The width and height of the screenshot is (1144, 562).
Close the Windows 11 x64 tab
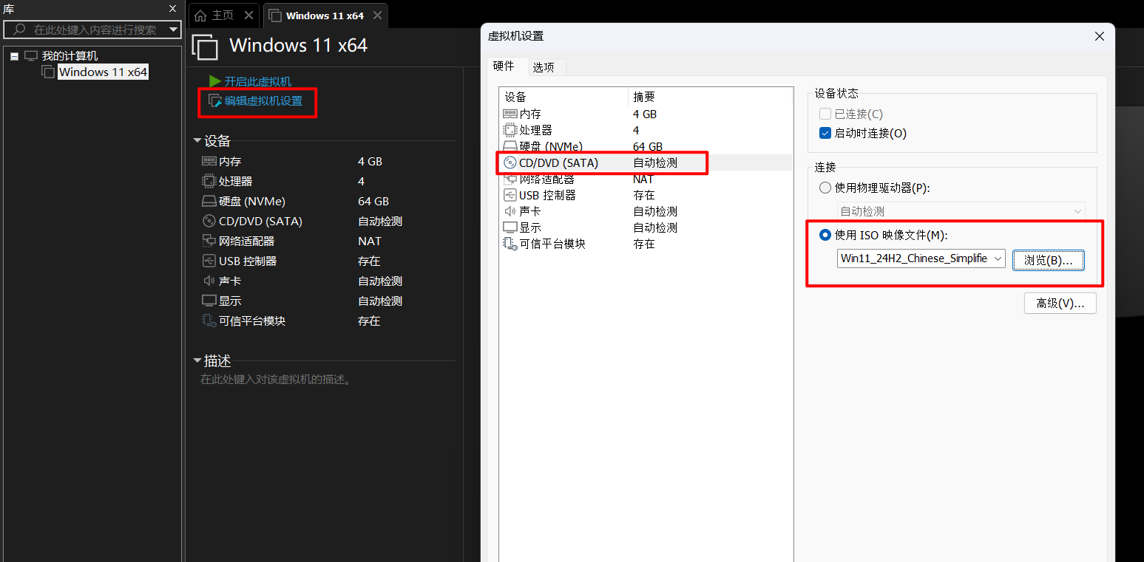(x=378, y=16)
